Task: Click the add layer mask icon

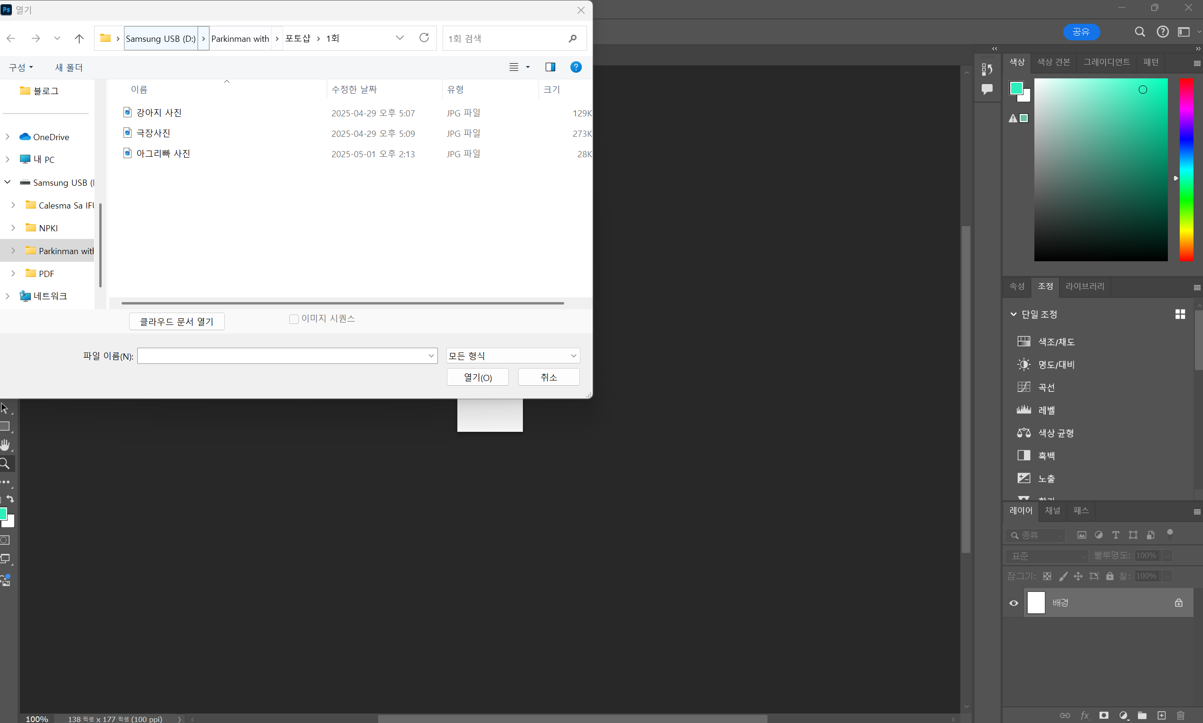Action: [1104, 715]
